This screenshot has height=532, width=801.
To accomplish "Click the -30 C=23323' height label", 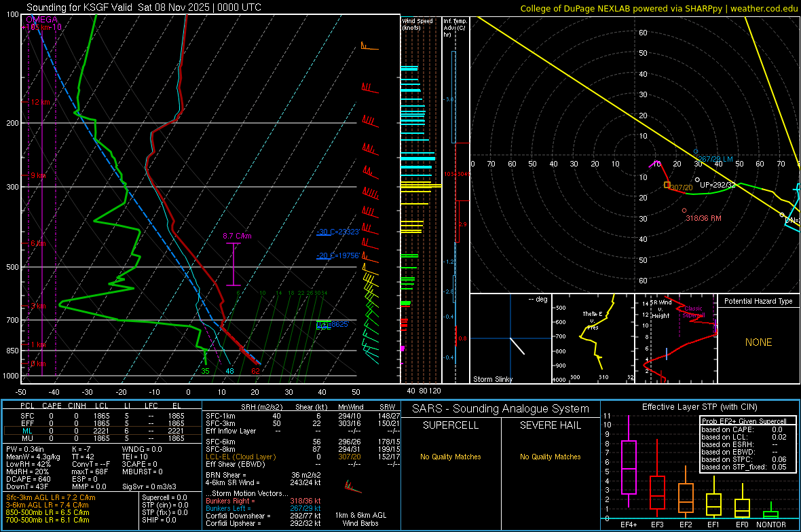I will coord(338,232).
